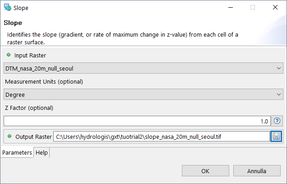Click the Output Raster label text

click(33, 136)
